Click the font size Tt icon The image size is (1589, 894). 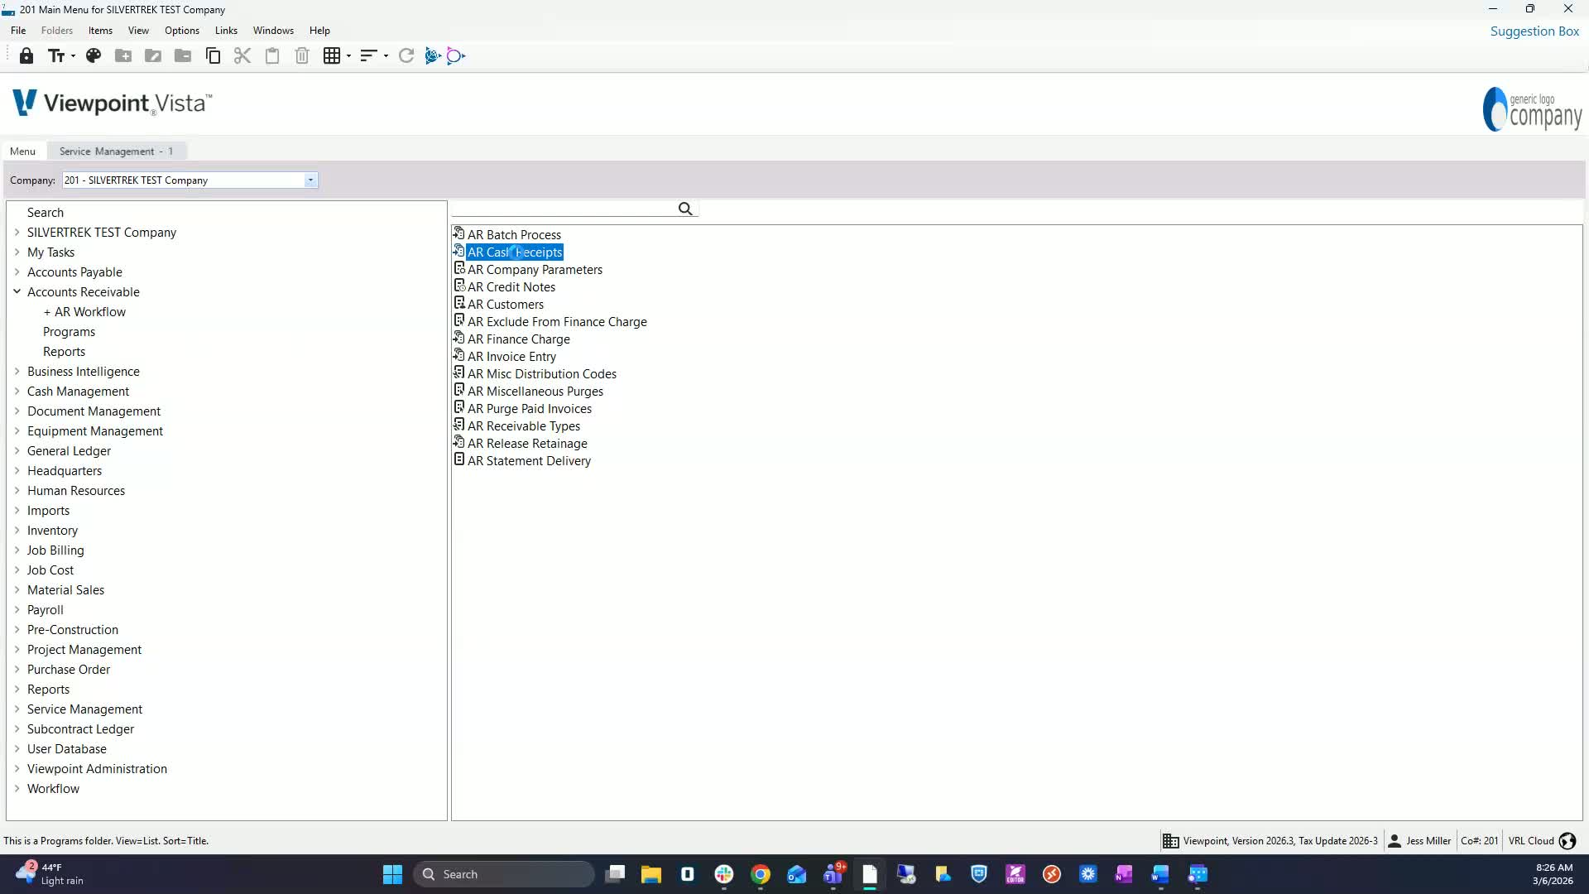click(x=56, y=56)
